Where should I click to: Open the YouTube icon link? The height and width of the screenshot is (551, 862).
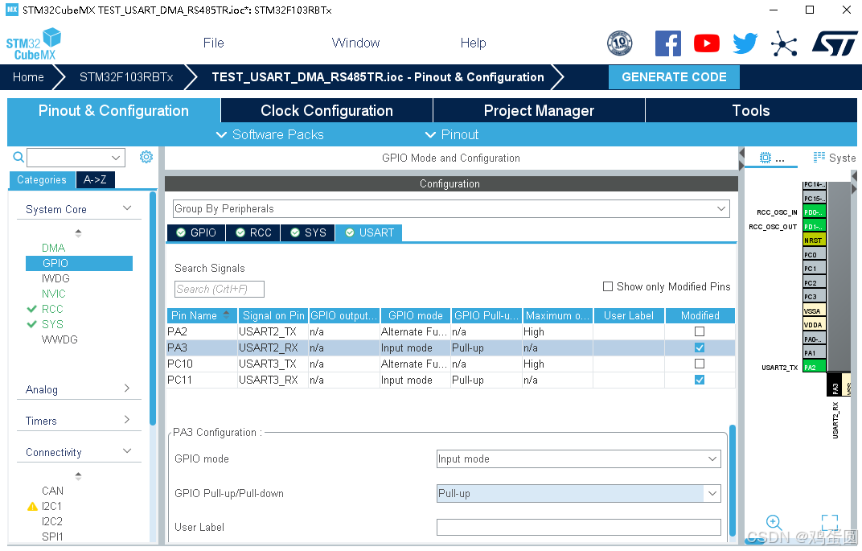(x=707, y=43)
